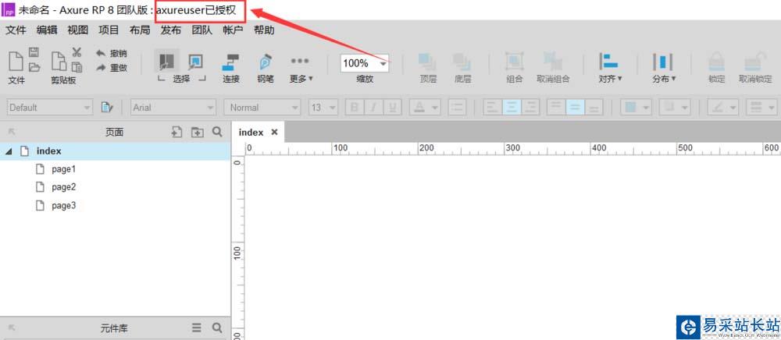Click the add page icon

click(177, 132)
